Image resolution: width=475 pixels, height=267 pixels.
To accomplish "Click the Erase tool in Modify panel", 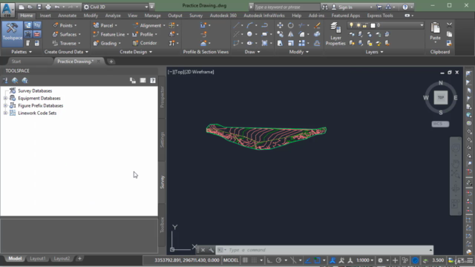I will pos(317,25).
